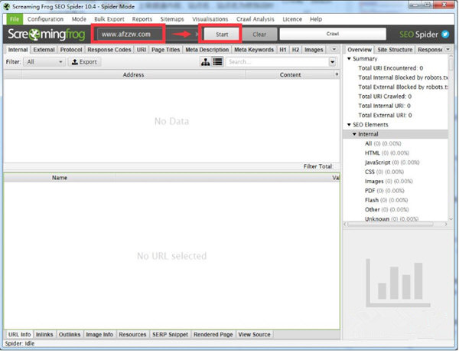459x351 pixels.
Task: Collapse the Internal tree node
Action: (355, 134)
